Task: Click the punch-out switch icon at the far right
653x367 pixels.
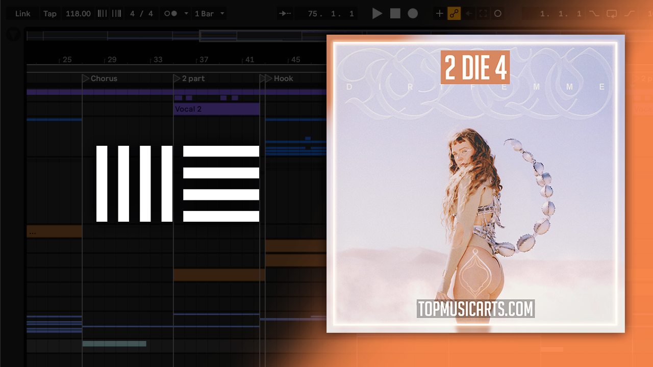Action: click(x=630, y=13)
